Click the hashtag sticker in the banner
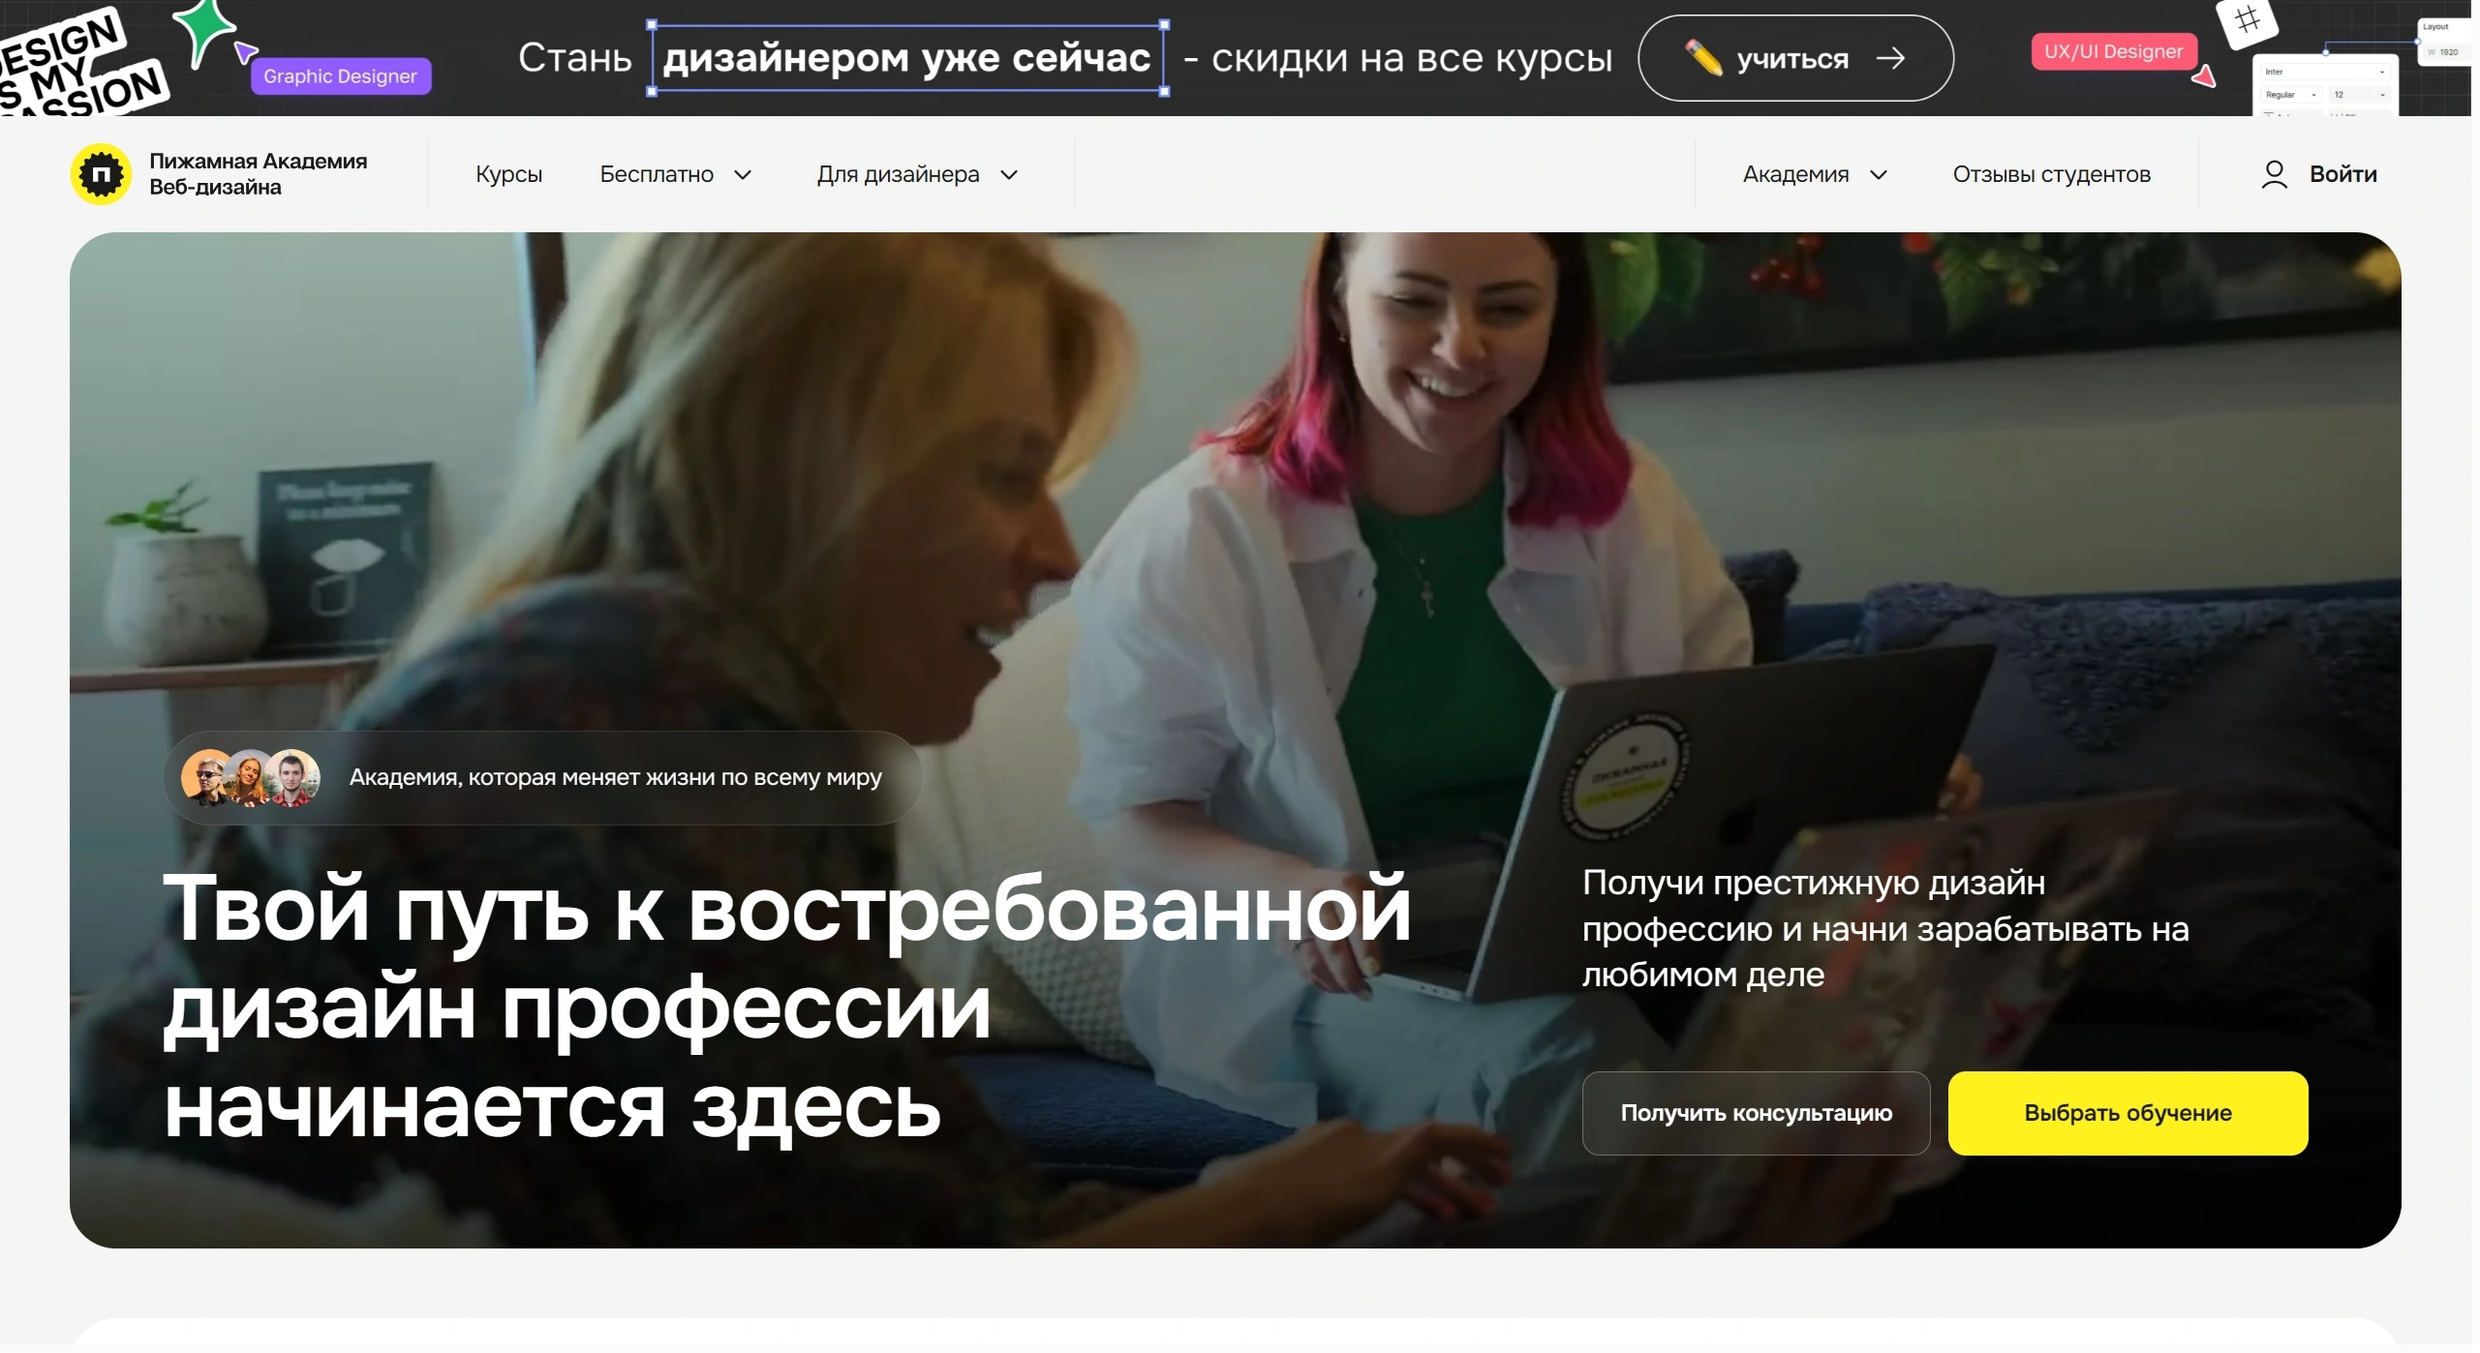Image resolution: width=2480 pixels, height=1353 pixels. 2248,19
